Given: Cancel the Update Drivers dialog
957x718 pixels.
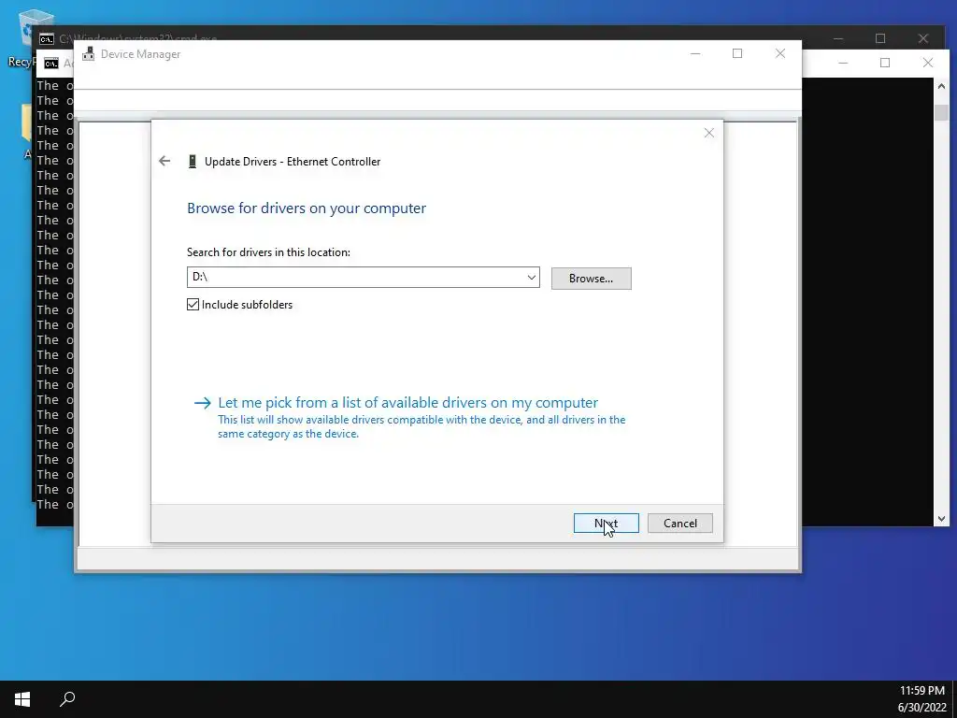Looking at the screenshot, I should [680, 524].
